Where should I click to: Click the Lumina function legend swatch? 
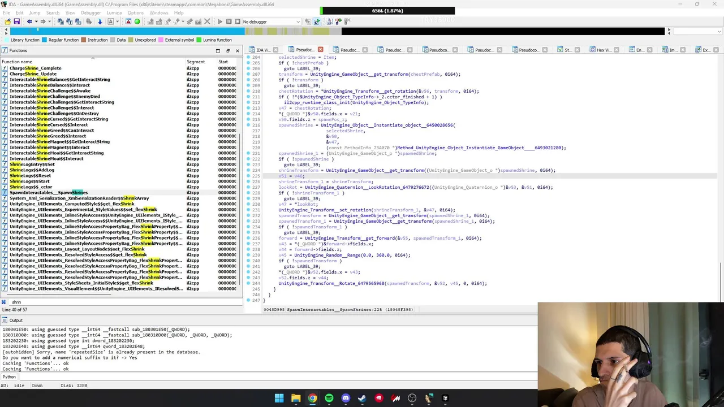coord(199,40)
